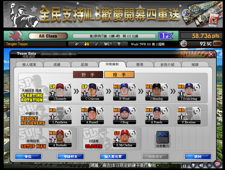Open the chat speech bubble icon
Image resolution: width=225 pixels, height=170 pixels.
[x=218, y=164]
